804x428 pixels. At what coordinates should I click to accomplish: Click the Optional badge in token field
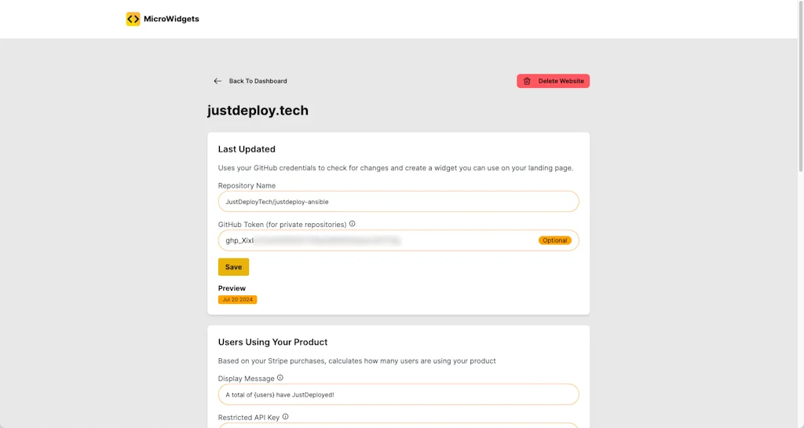554,240
